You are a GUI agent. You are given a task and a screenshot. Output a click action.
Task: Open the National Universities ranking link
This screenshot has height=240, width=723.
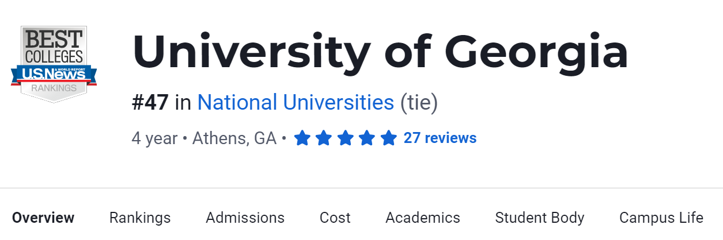tap(296, 103)
